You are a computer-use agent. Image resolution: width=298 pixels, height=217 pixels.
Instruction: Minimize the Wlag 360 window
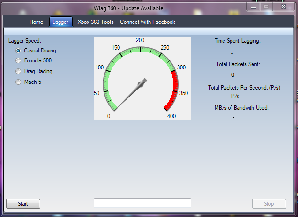(253, 7)
